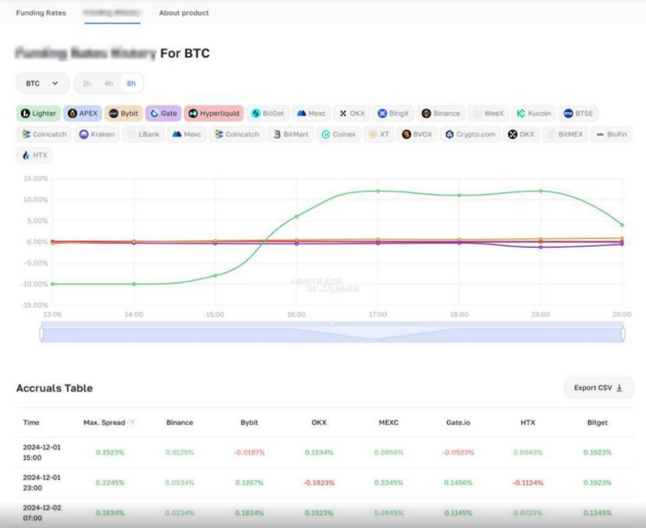
Task: Click the Accruals Table heading
Action: (x=54, y=388)
